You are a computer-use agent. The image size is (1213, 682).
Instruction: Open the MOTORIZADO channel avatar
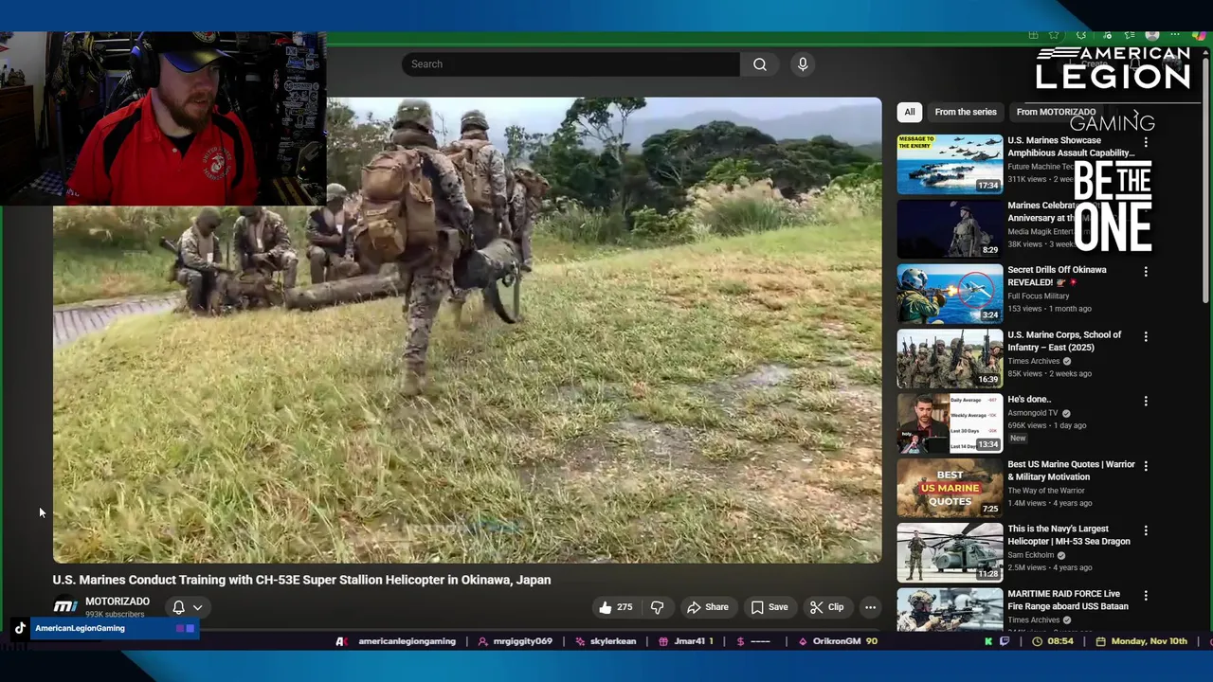pyautogui.click(x=65, y=606)
